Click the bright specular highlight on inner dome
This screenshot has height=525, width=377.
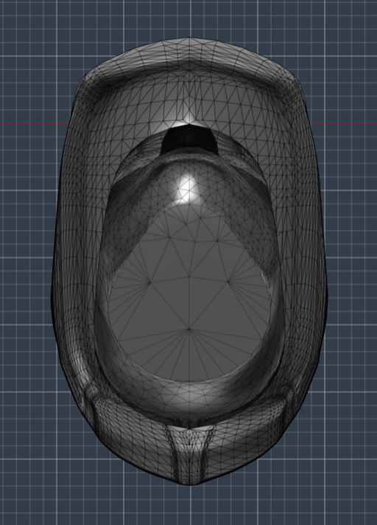point(187,188)
